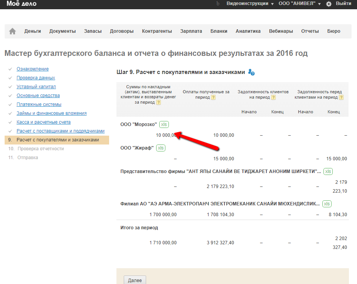Open the Деньги menu
Viewport: 357px width, 284px height.
pos(32,31)
